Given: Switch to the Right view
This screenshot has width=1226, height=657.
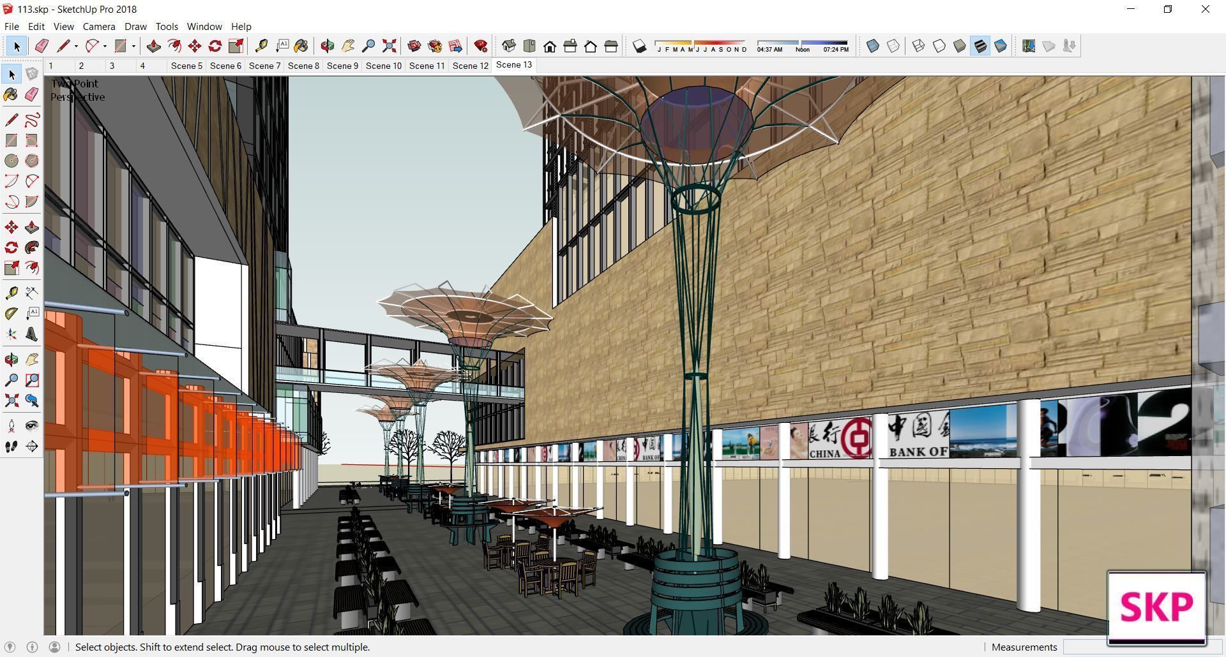Looking at the screenshot, I should coord(570,46).
